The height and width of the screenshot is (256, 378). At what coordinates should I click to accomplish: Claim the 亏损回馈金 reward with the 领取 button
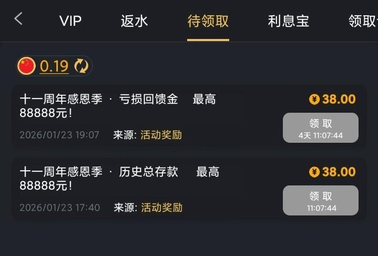[320, 127]
